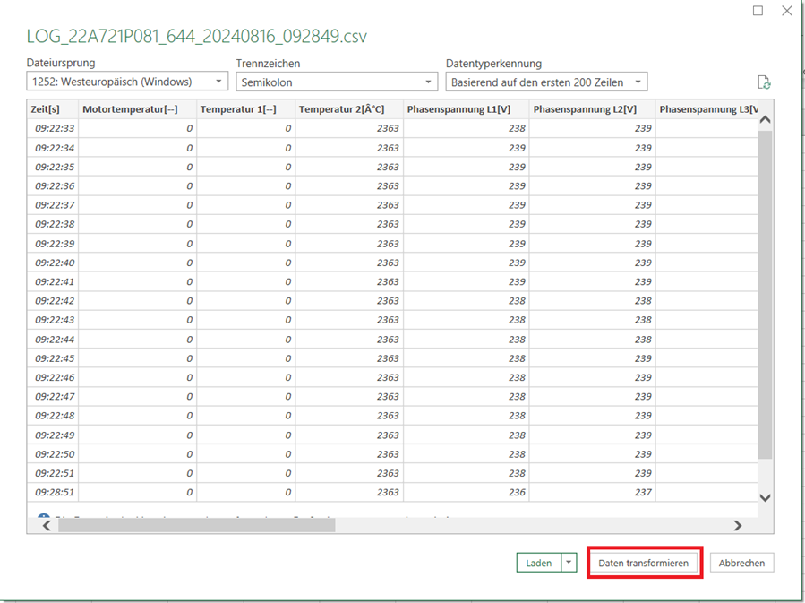The image size is (805, 603).
Task: Click the horizontal scrollbar right arrow
Action: coord(738,526)
